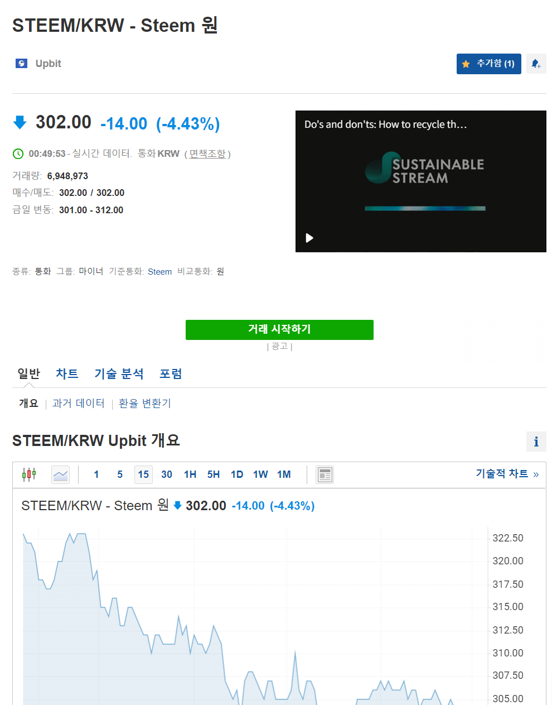Select the 15 minute chart interval
Screen dimensions: 552x705
[x=143, y=474]
